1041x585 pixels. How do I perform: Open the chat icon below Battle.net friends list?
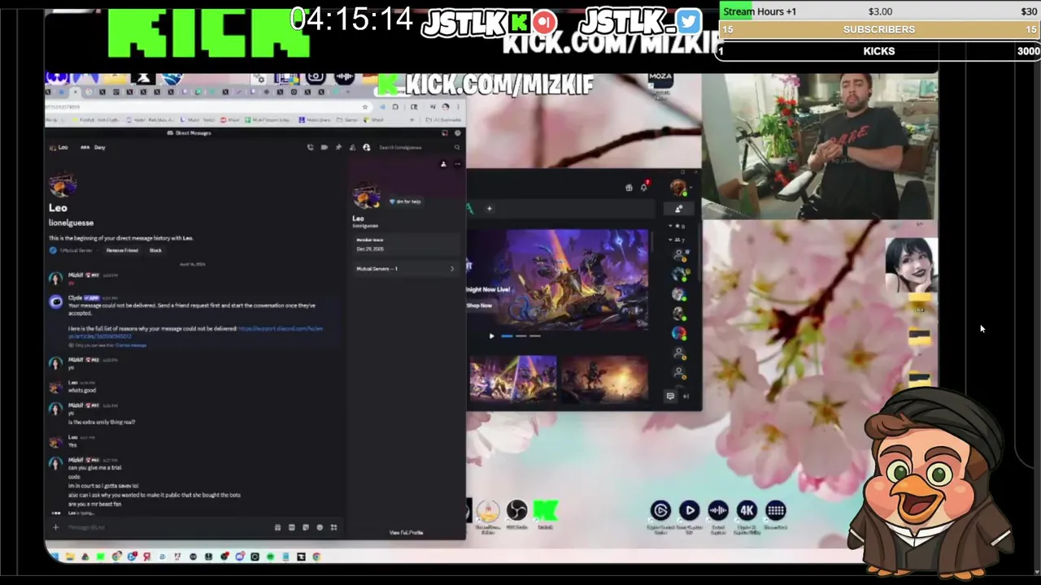point(670,396)
